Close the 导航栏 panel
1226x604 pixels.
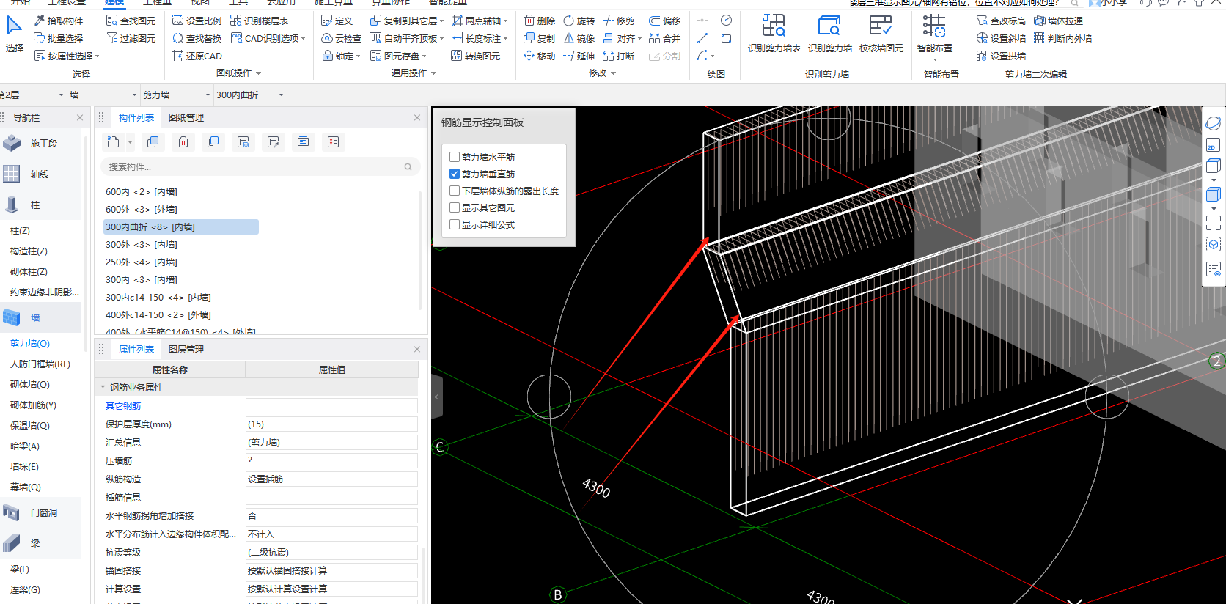tap(80, 117)
